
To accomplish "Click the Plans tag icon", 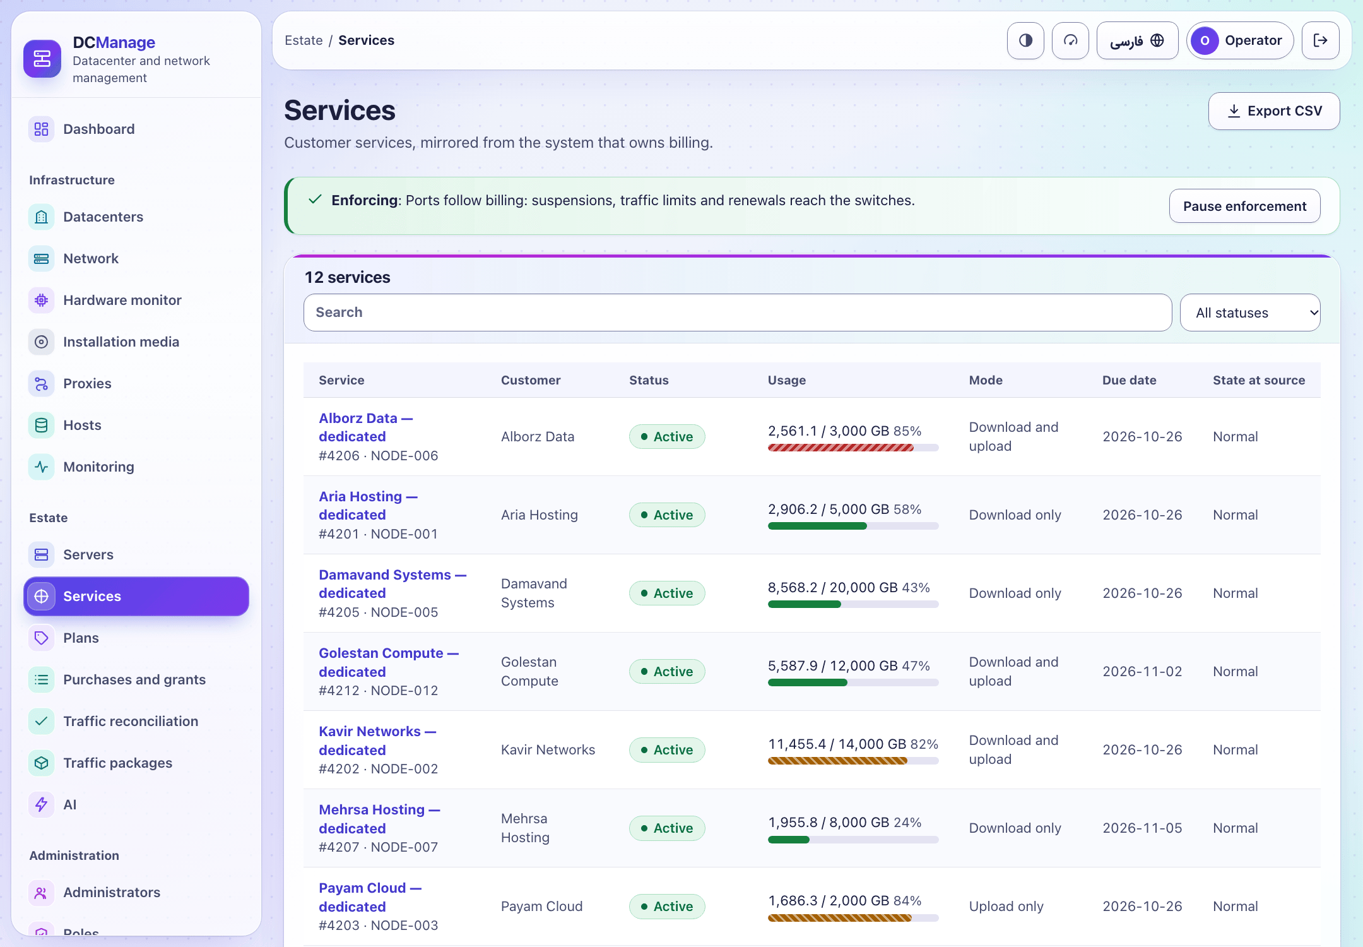I will [42, 638].
